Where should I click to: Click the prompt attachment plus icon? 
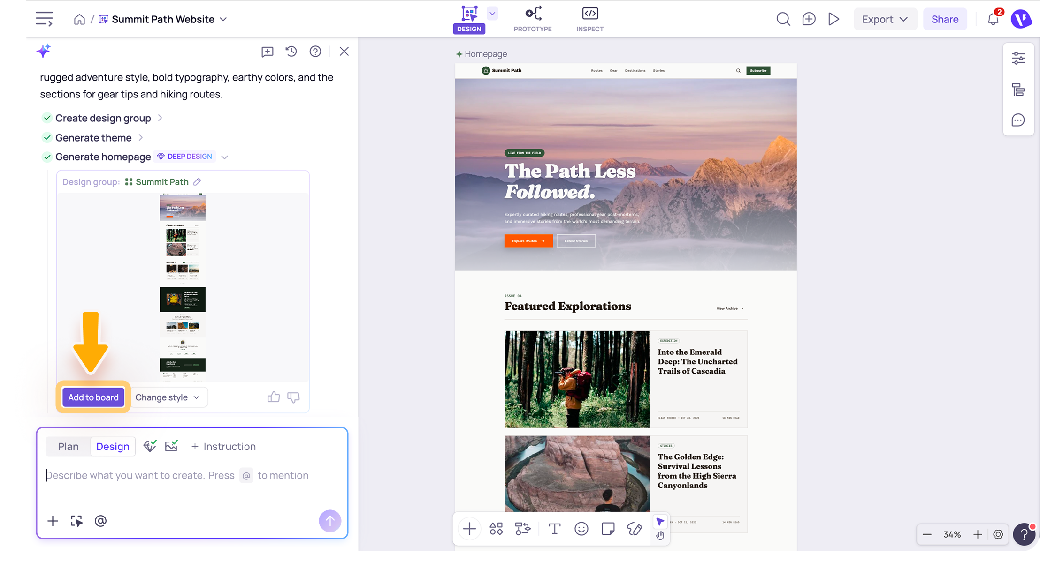click(53, 521)
